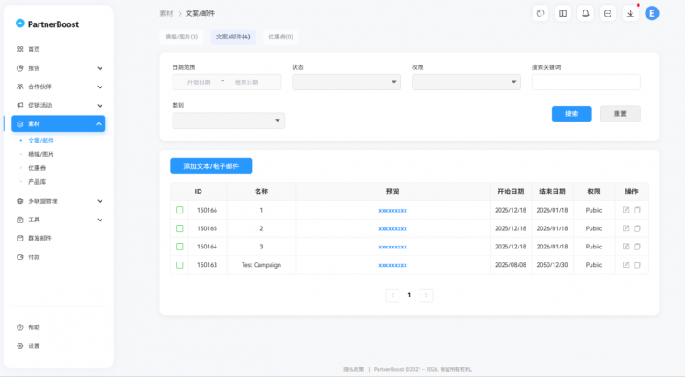Check the checkbox for row 150166
685x377 pixels.
point(180,210)
